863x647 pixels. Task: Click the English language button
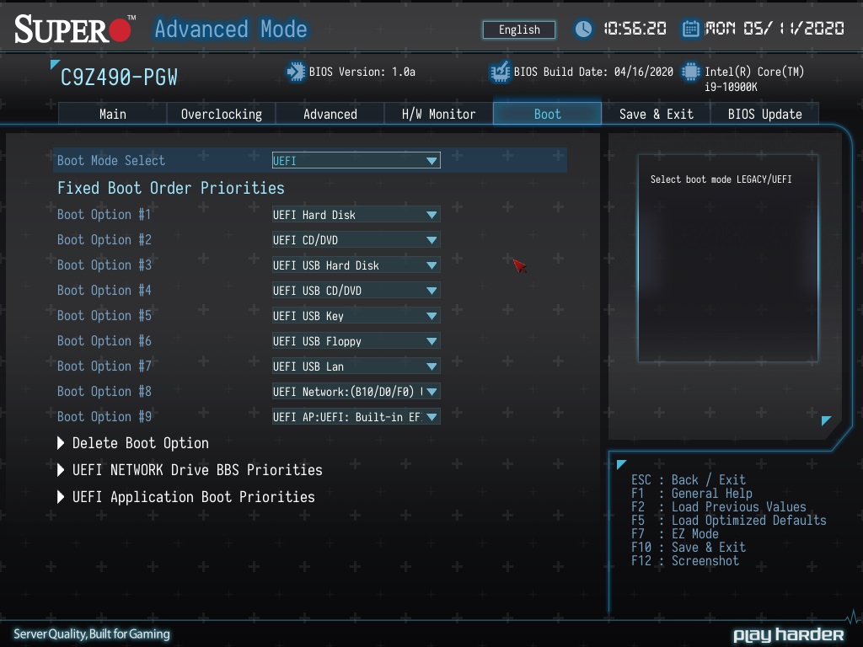pos(519,29)
